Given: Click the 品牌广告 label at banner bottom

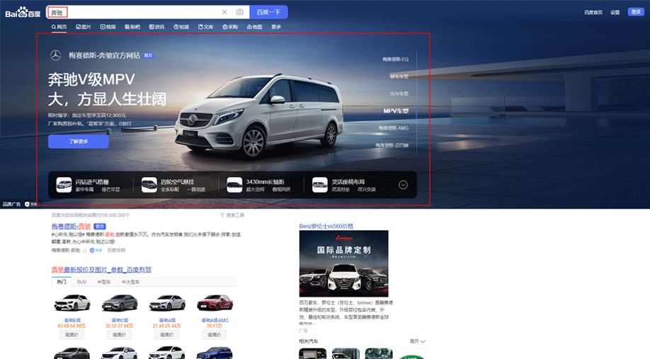Looking at the screenshot, I should (x=11, y=205).
